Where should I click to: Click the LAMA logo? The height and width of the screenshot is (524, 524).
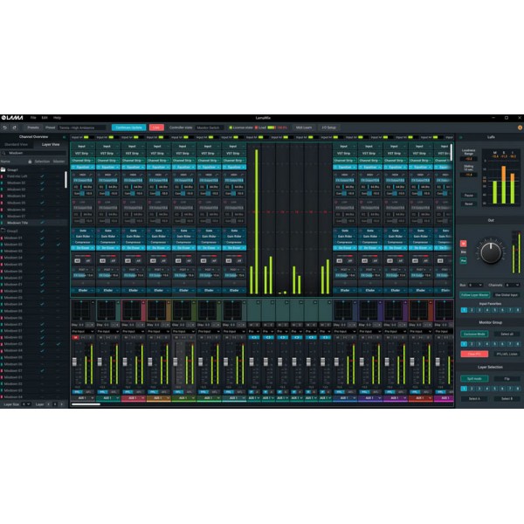(x=12, y=118)
